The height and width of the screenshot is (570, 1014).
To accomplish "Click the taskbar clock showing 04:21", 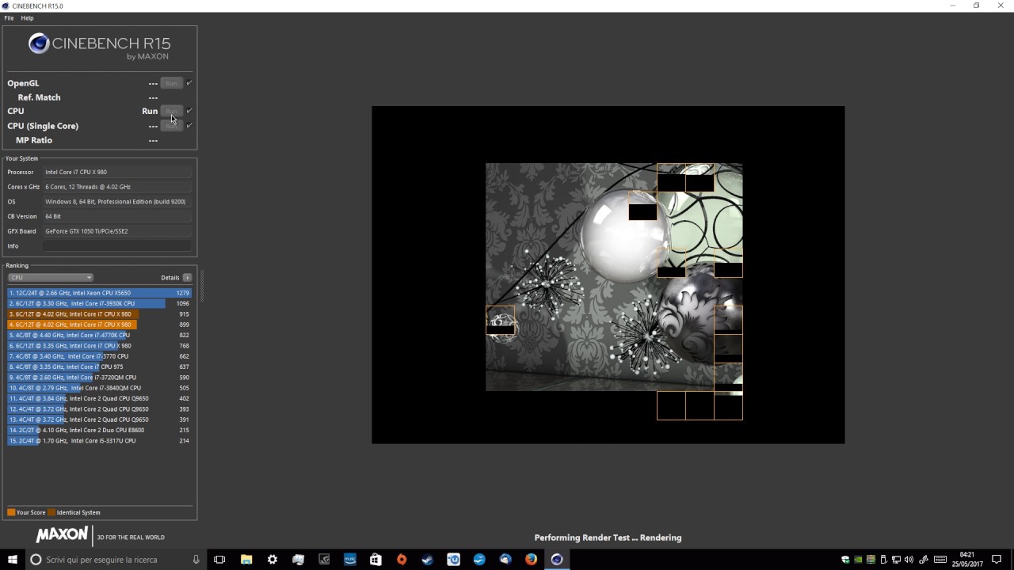I will tap(966, 560).
